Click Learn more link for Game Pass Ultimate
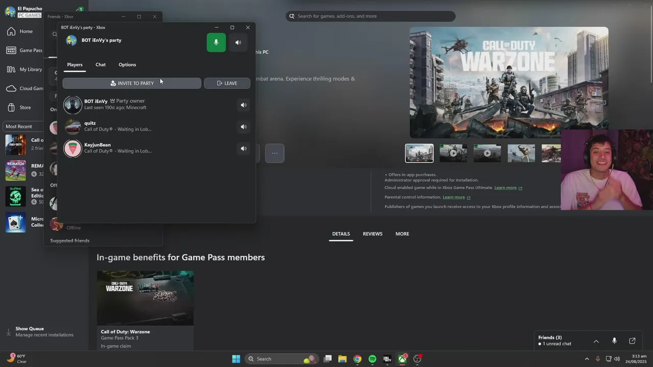 click(508, 188)
